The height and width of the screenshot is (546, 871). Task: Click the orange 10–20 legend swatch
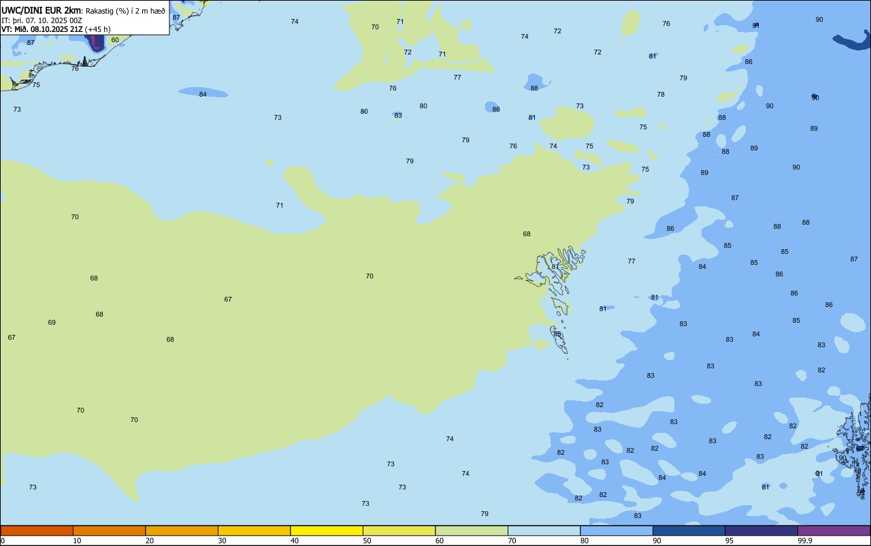(109, 530)
